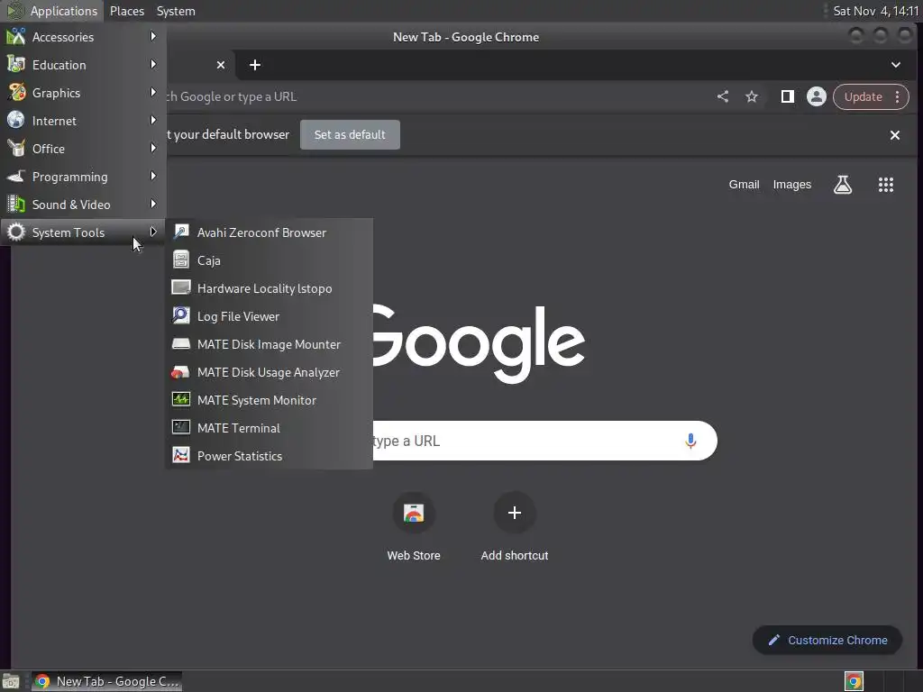Open the Office submenu
The image size is (923, 692).
[82, 149]
